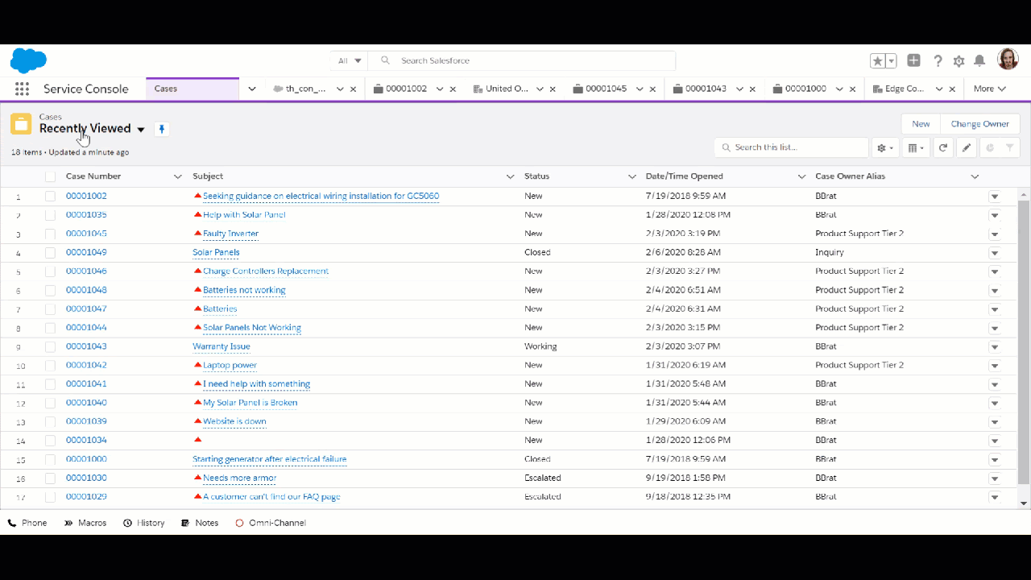The height and width of the screenshot is (580, 1031).
Task: Open the Phone utility in the footer bar
Action: (27, 522)
